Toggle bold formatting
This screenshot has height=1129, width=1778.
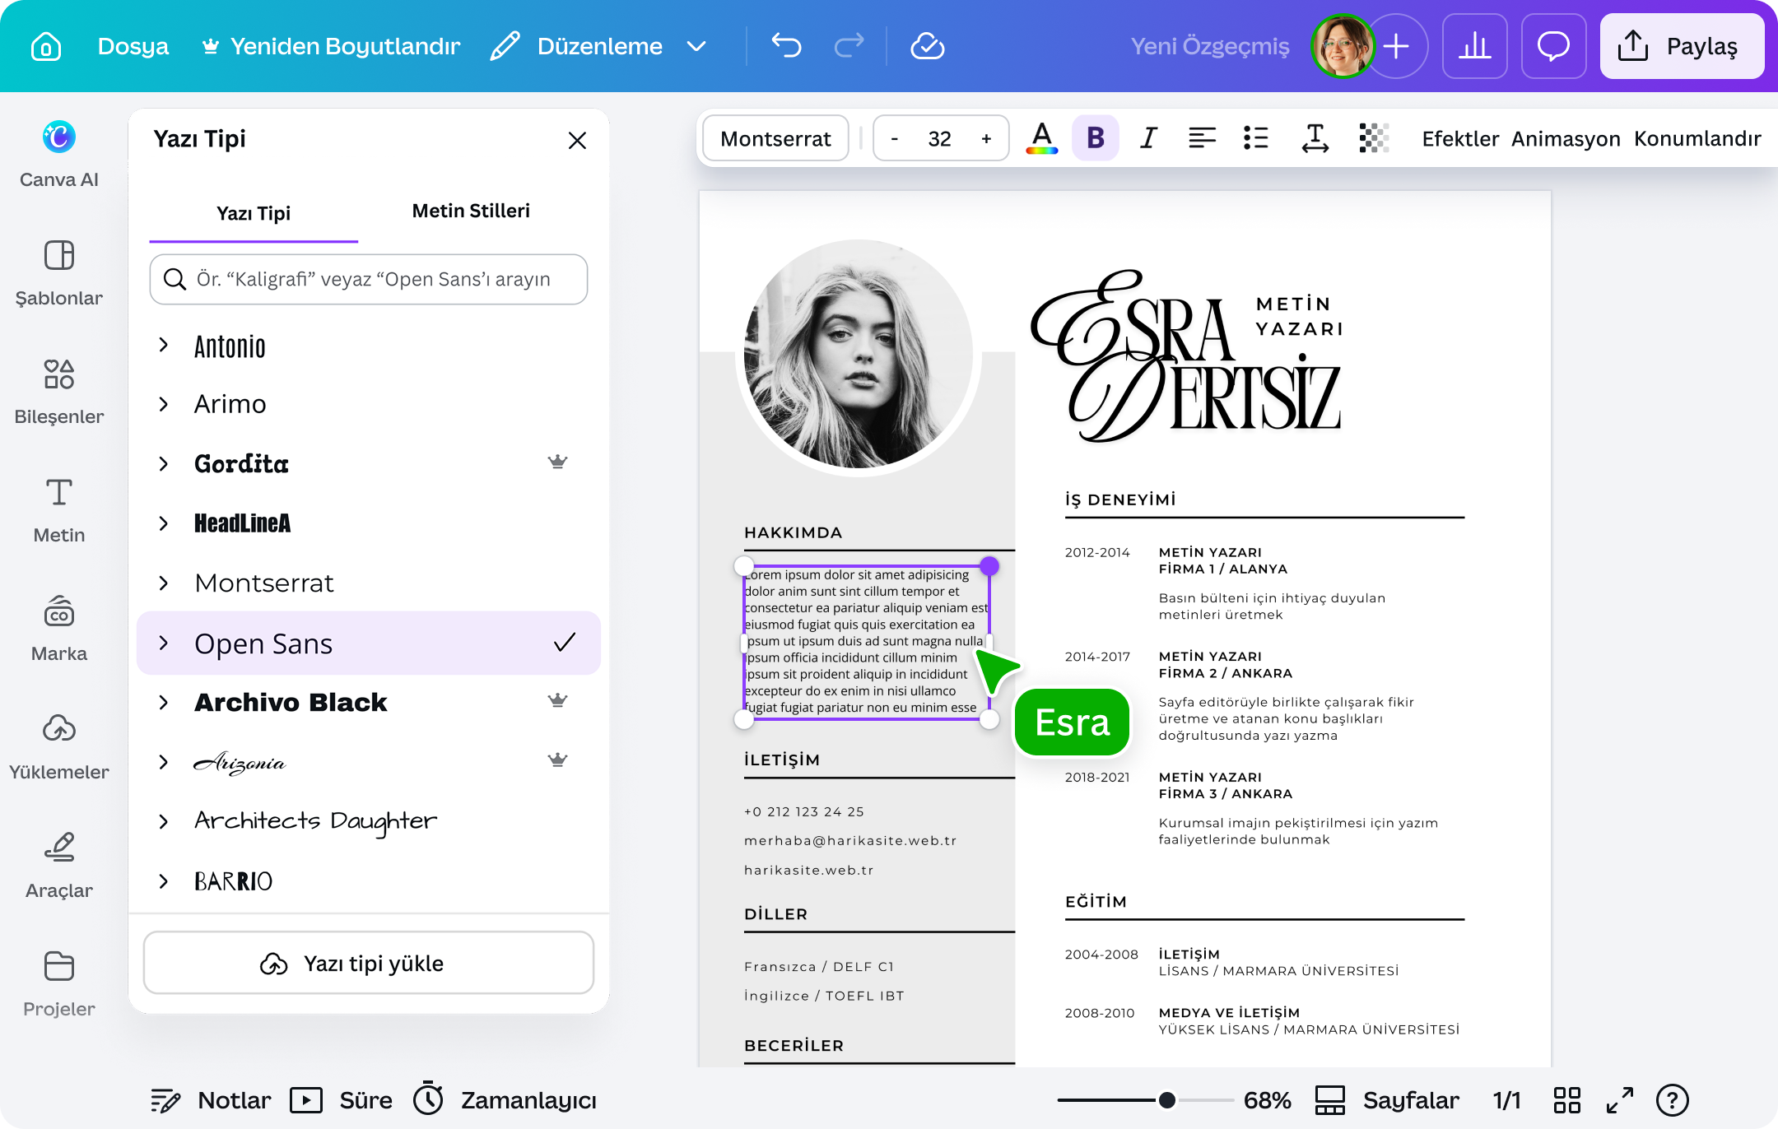(1095, 138)
